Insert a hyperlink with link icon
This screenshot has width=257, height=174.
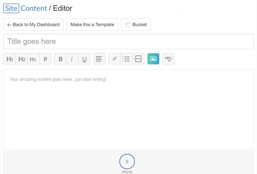point(114,59)
